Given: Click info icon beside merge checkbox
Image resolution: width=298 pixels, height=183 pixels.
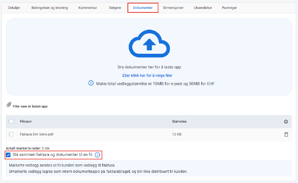Looking at the screenshot, I should pyautogui.click(x=98, y=155).
